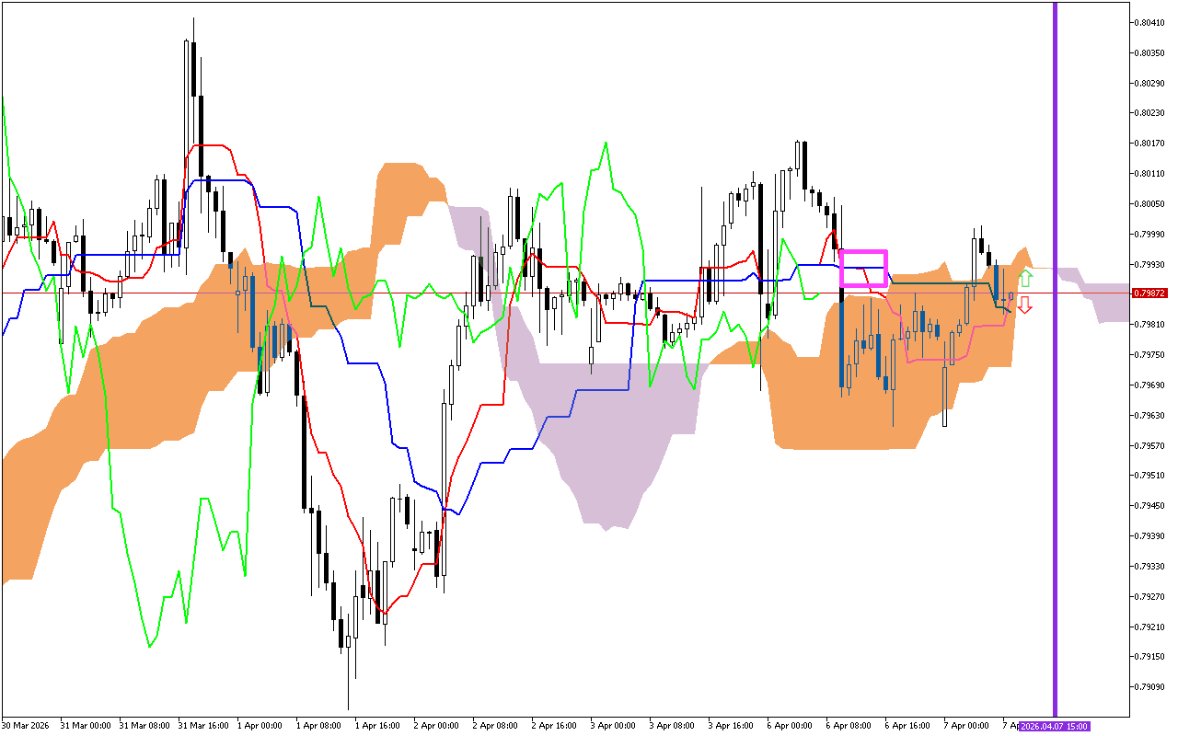Screen dimensions: 1178x736
Task: Click the tallest candlestick on 31 Mar
Action: click(x=187, y=138)
